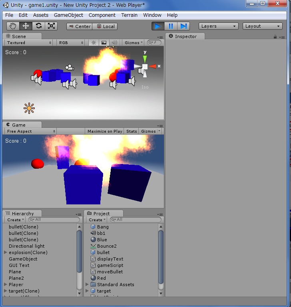
Task: Toggle the Inspector lock icon
Action: click(x=275, y=37)
